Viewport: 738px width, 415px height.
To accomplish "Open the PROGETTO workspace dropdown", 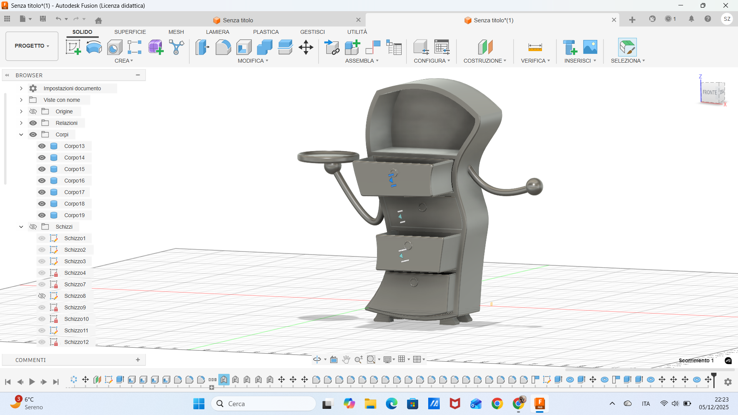I will (32, 46).
